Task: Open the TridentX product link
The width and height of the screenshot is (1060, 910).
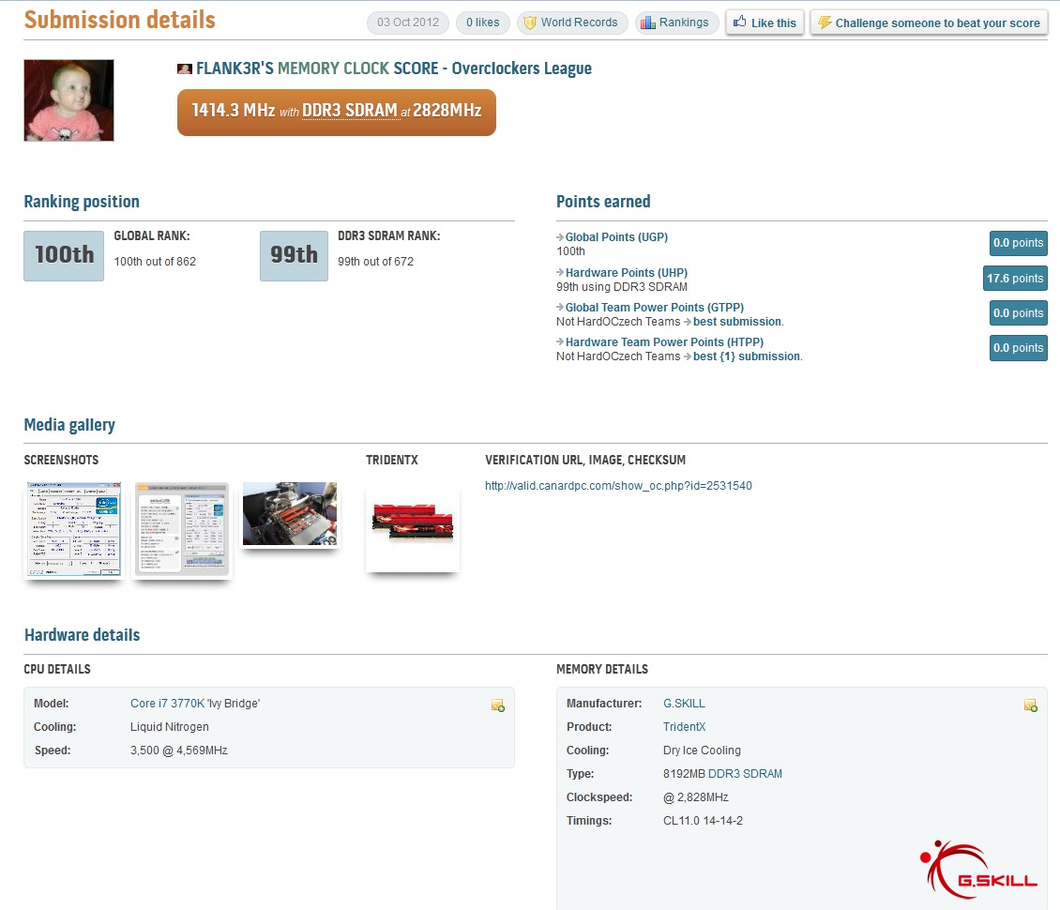Action: click(x=684, y=727)
